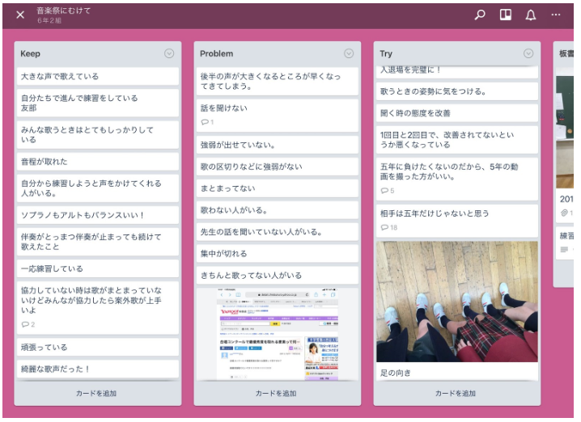
Task: Open card 伴奏がとっまつ伴奏が止まっても続けて歌えたこと
Action: point(98,242)
